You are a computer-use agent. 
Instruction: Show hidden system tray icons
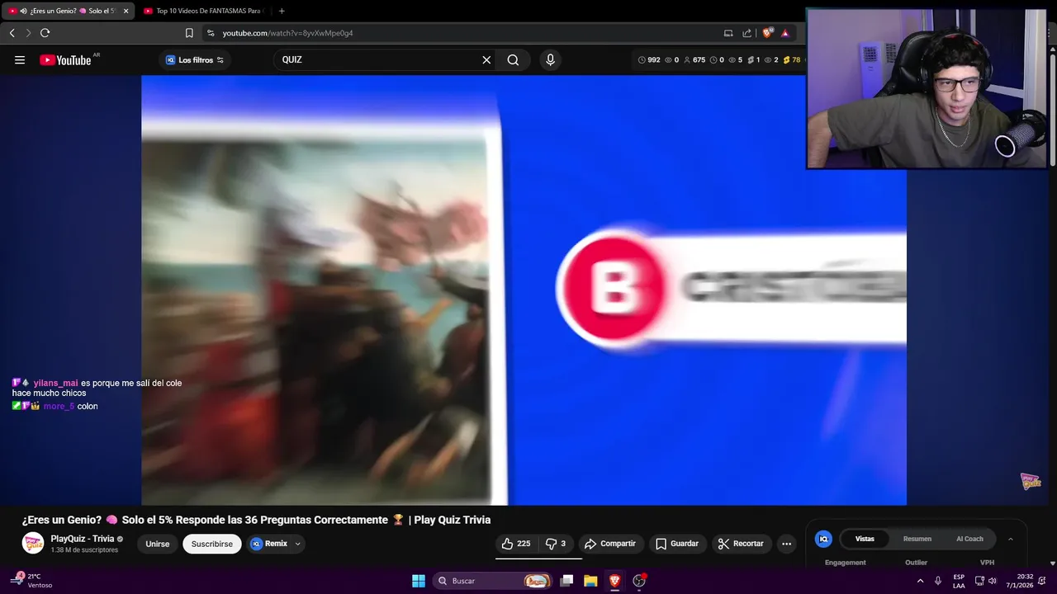click(x=920, y=581)
